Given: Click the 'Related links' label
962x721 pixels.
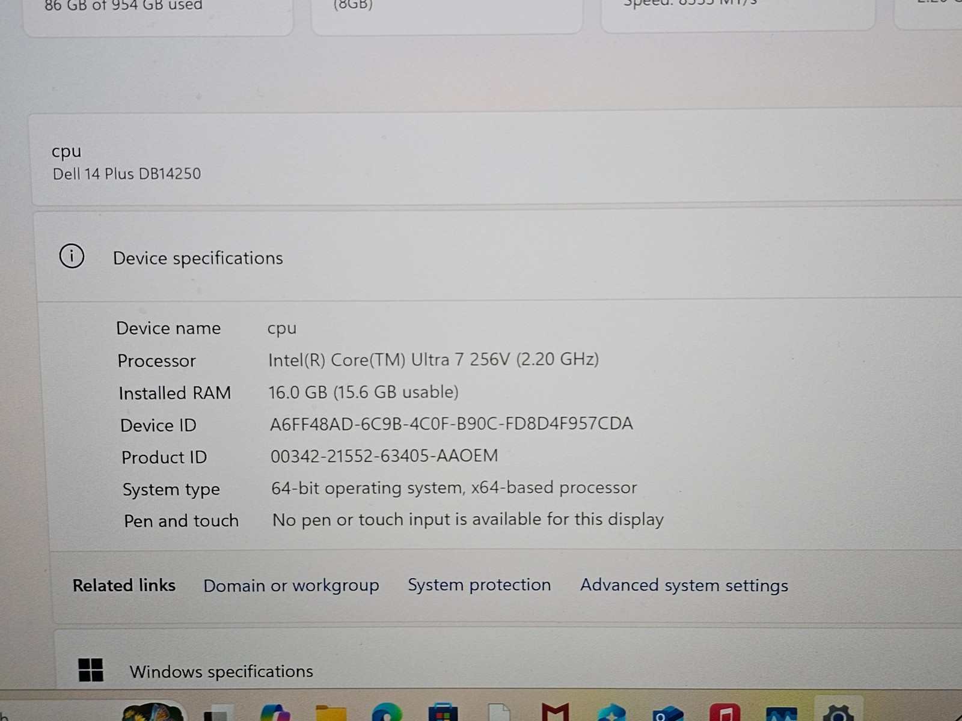Looking at the screenshot, I should [124, 586].
